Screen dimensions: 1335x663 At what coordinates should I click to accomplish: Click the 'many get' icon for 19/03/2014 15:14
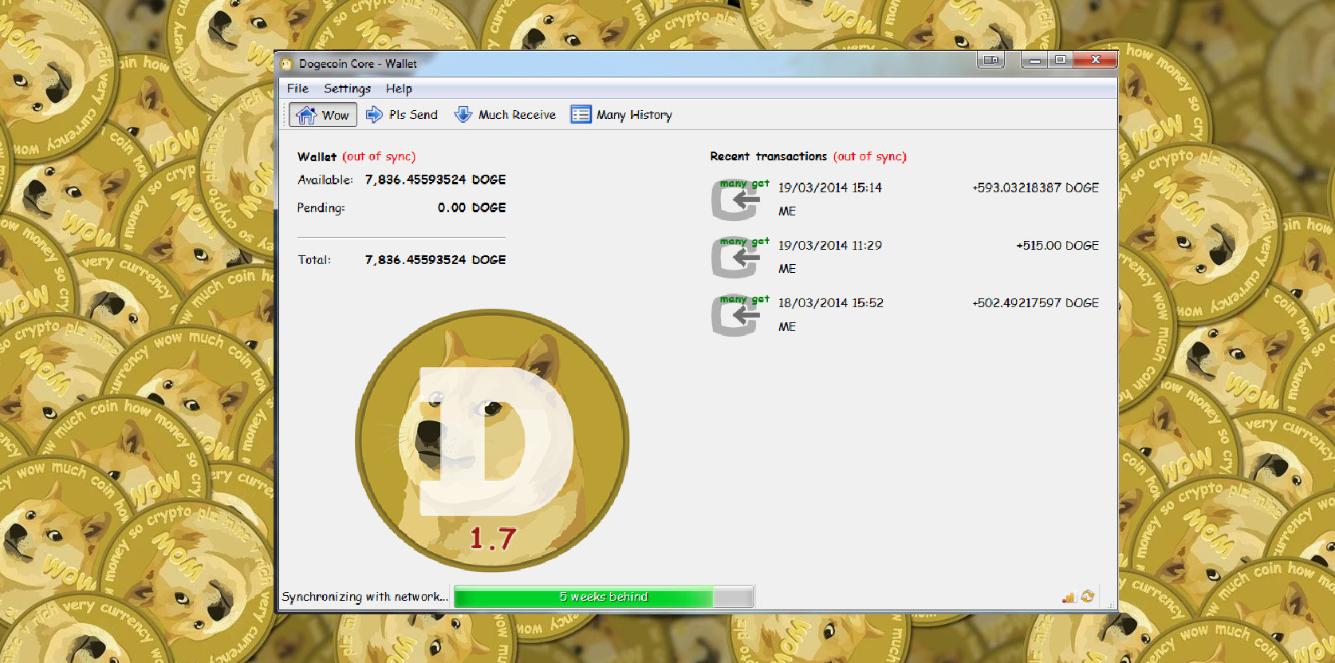[x=738, y=199]
